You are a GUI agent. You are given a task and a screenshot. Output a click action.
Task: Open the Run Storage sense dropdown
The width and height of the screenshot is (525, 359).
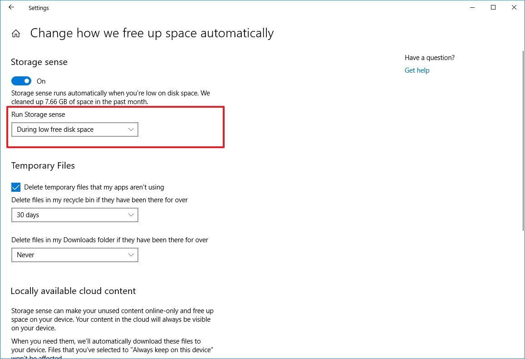click(75, 130)
